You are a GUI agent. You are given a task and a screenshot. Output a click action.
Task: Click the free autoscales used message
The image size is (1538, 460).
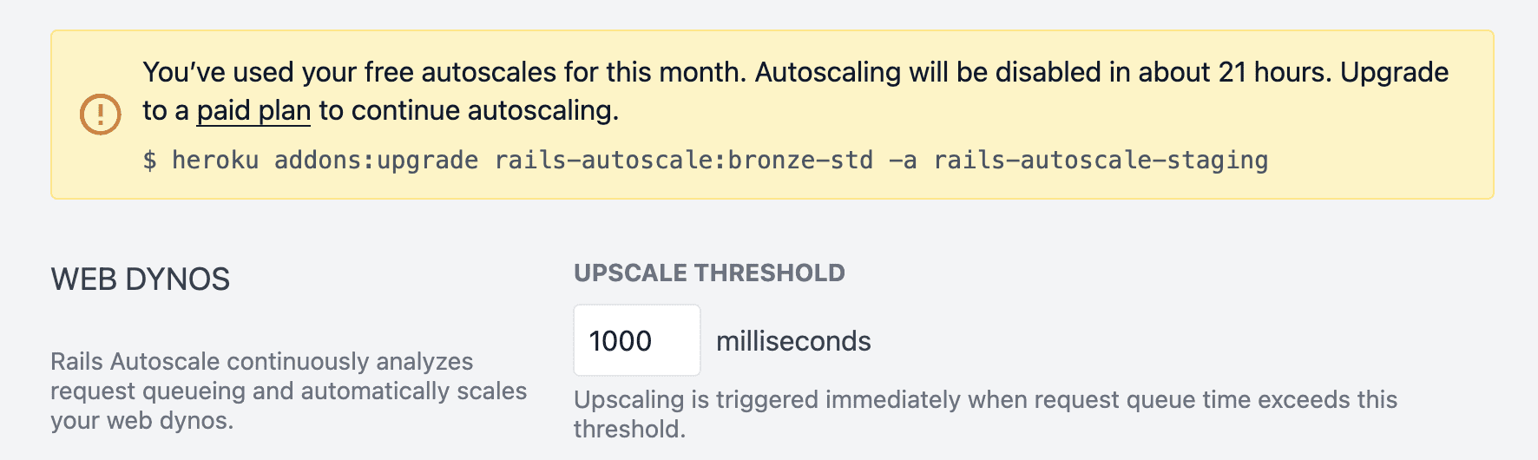click(x=444, y=72)
